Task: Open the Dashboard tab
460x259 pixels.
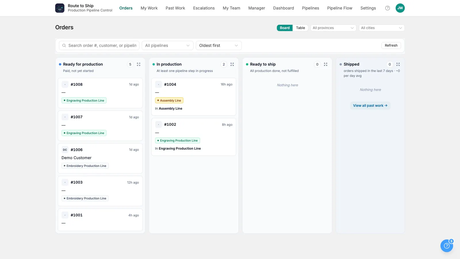Action: pyautogui.click(x=283, y=8)
